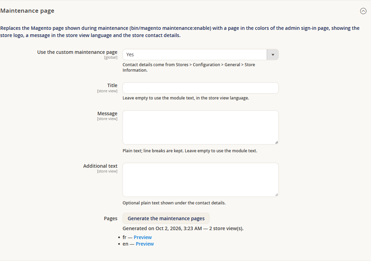Click the Maintenance page section heading
This screenshot has width=371, height=261.
coord(27,11)
